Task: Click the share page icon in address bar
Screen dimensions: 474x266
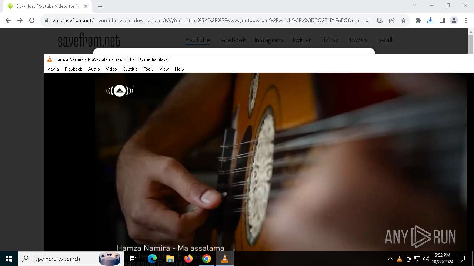Action: pos(392,20)
